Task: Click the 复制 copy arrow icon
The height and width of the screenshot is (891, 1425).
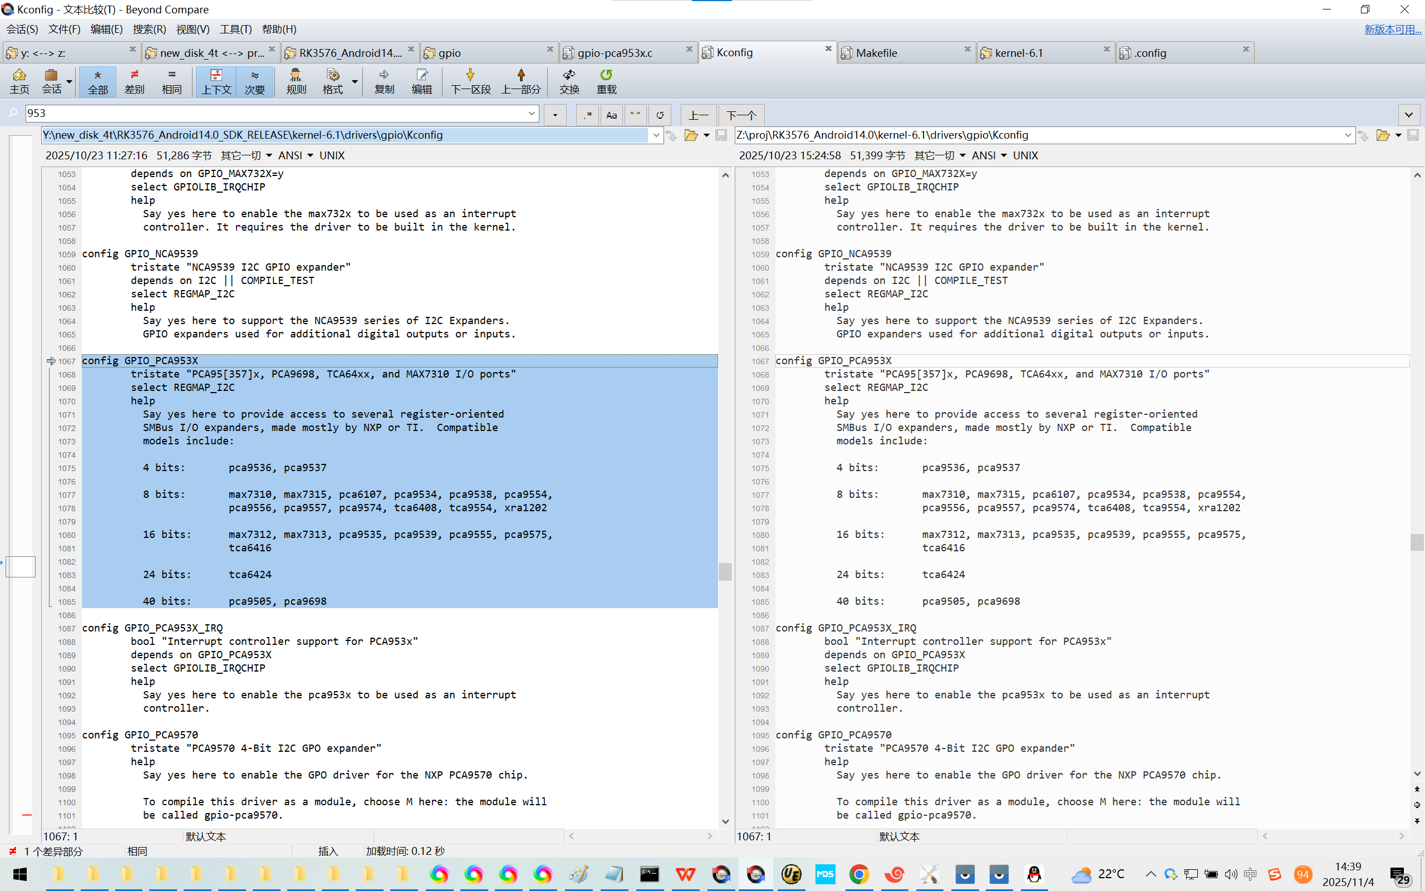Action: tap(384, 81)
